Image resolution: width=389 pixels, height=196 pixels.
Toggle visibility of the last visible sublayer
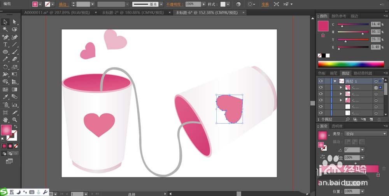tap(321, 112)
